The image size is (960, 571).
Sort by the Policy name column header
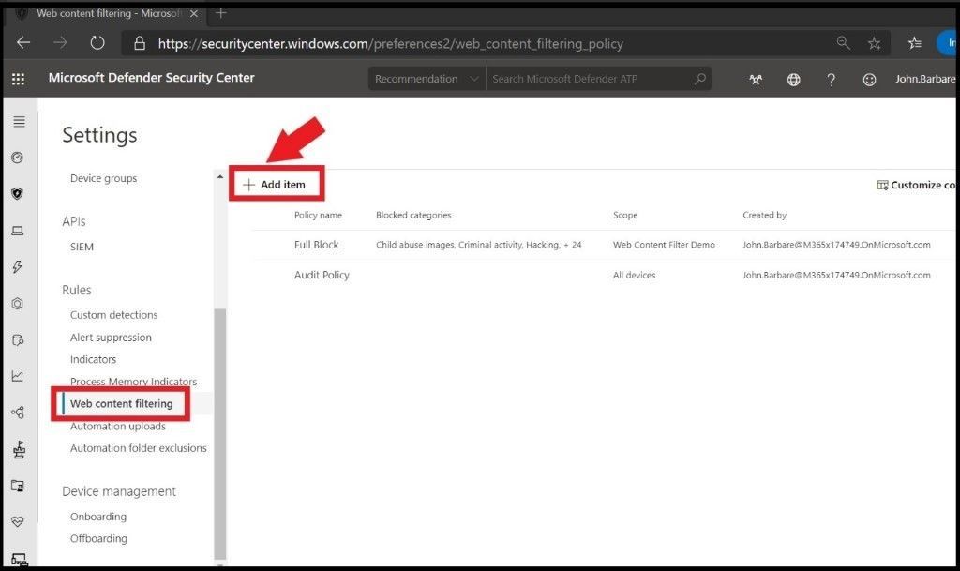coord(318,215)
